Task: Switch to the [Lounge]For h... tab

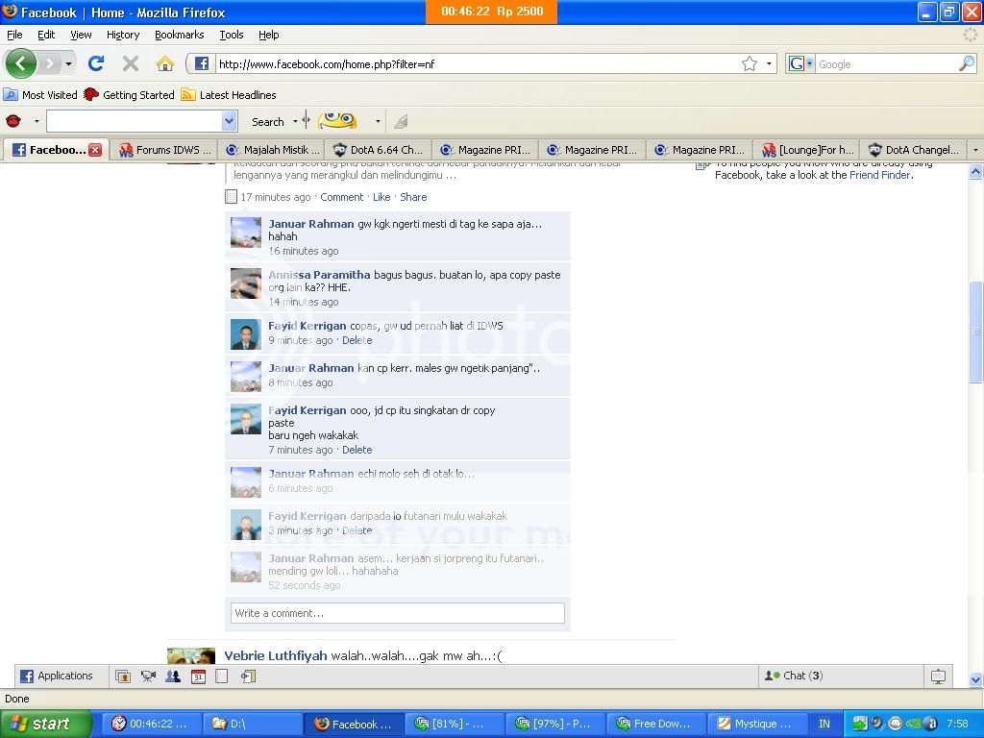Action: coord(807,150)
